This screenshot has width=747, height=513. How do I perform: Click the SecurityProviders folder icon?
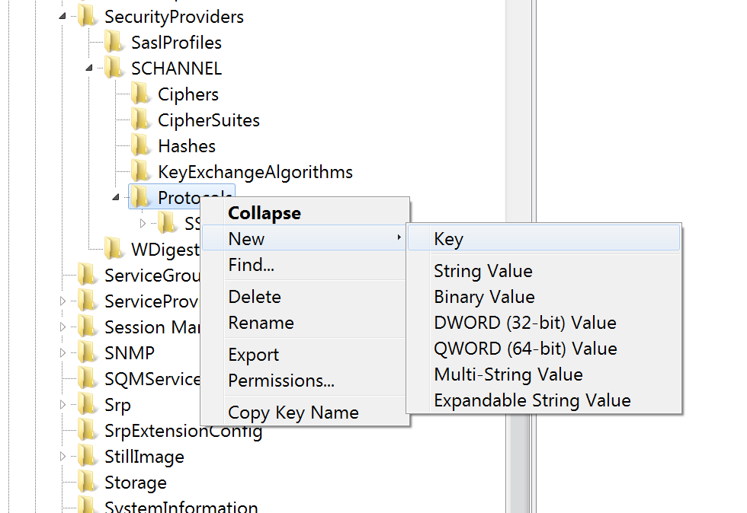click(x=88, y=16)
